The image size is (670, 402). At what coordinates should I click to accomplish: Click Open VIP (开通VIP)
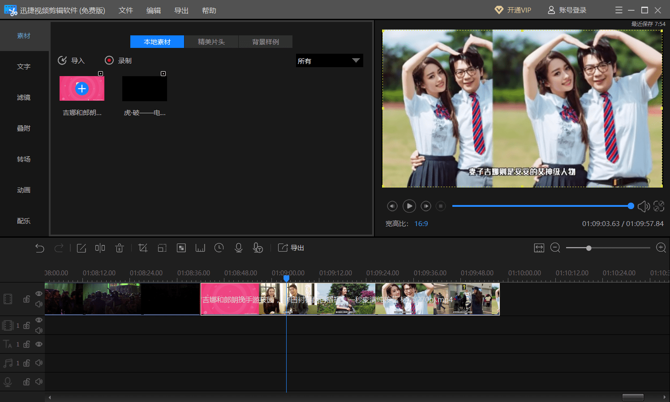coord(513,10)
